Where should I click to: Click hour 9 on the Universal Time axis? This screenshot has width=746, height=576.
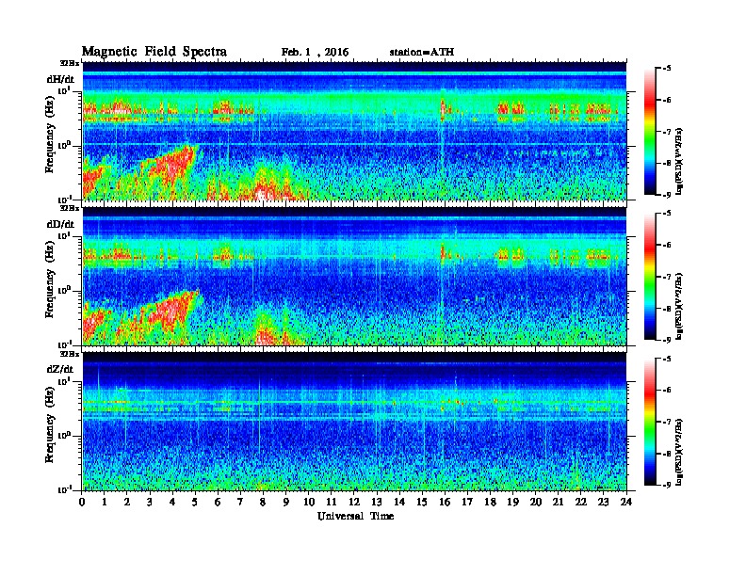(x=286, y=502)
